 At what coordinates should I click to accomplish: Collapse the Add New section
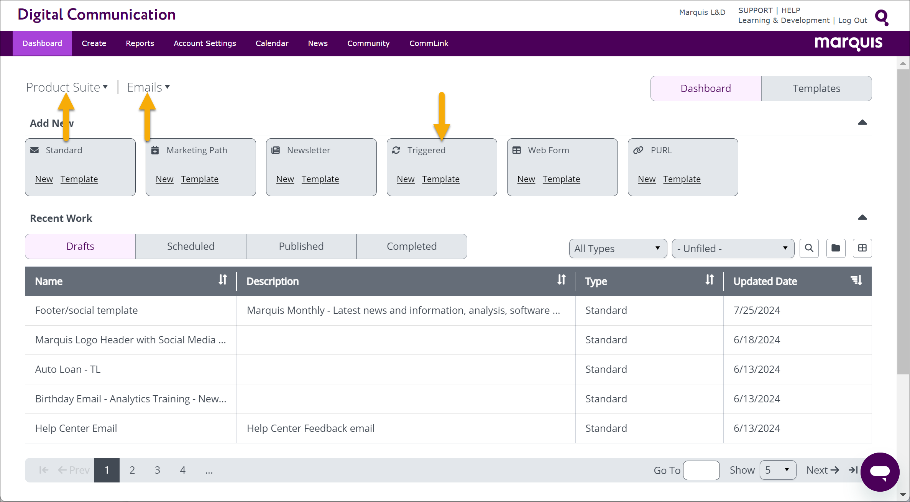pos(862,123)
